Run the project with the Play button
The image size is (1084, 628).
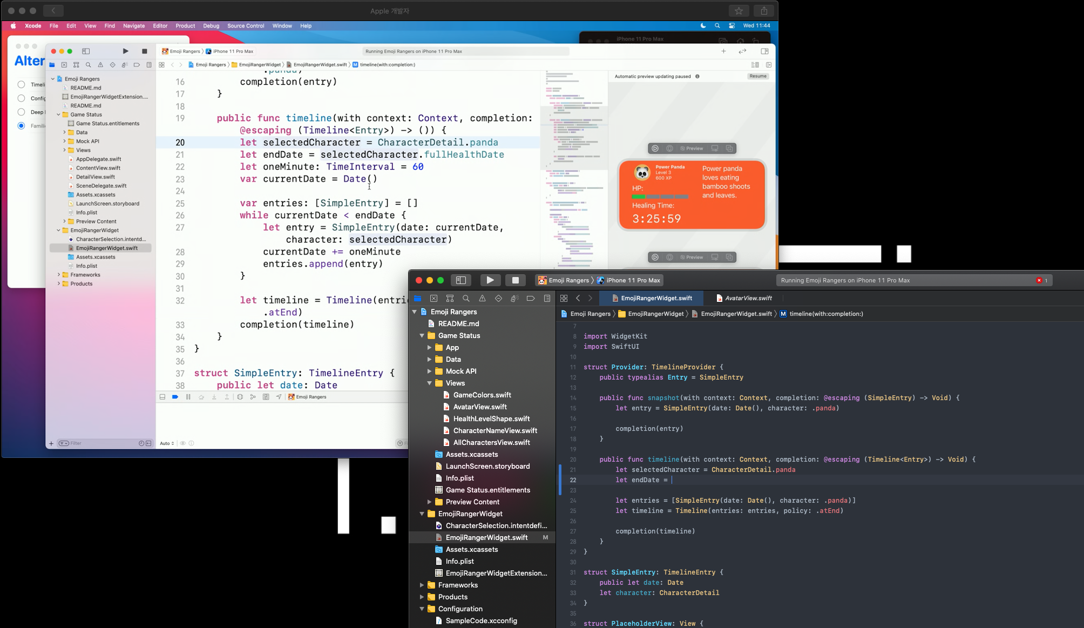[x=490, y=280]
